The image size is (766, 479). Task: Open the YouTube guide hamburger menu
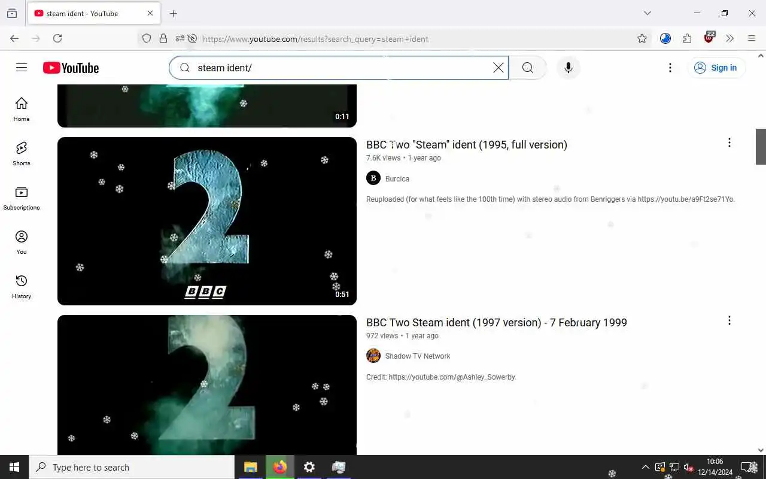pos(22,68)
